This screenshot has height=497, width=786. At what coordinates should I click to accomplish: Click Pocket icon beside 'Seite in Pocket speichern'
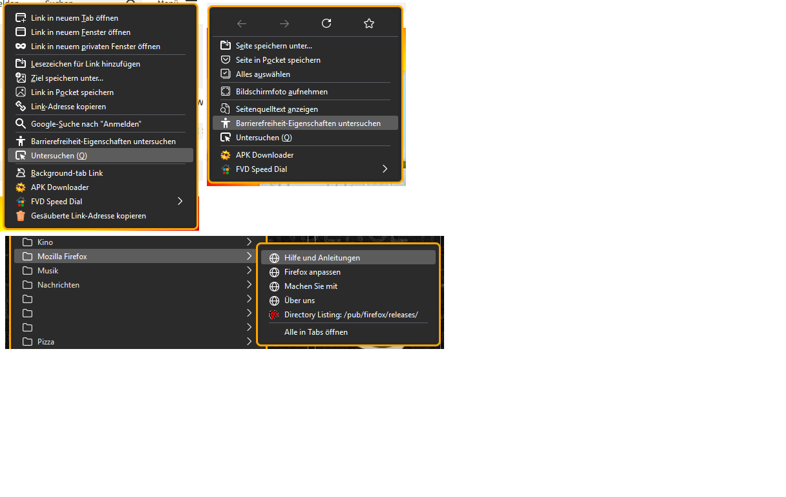click(x=226, y=60)
